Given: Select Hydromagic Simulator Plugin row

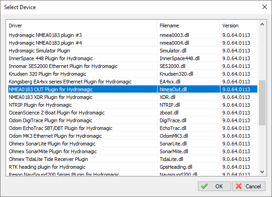Looking at the screenshot, I should tap(133, 51).
